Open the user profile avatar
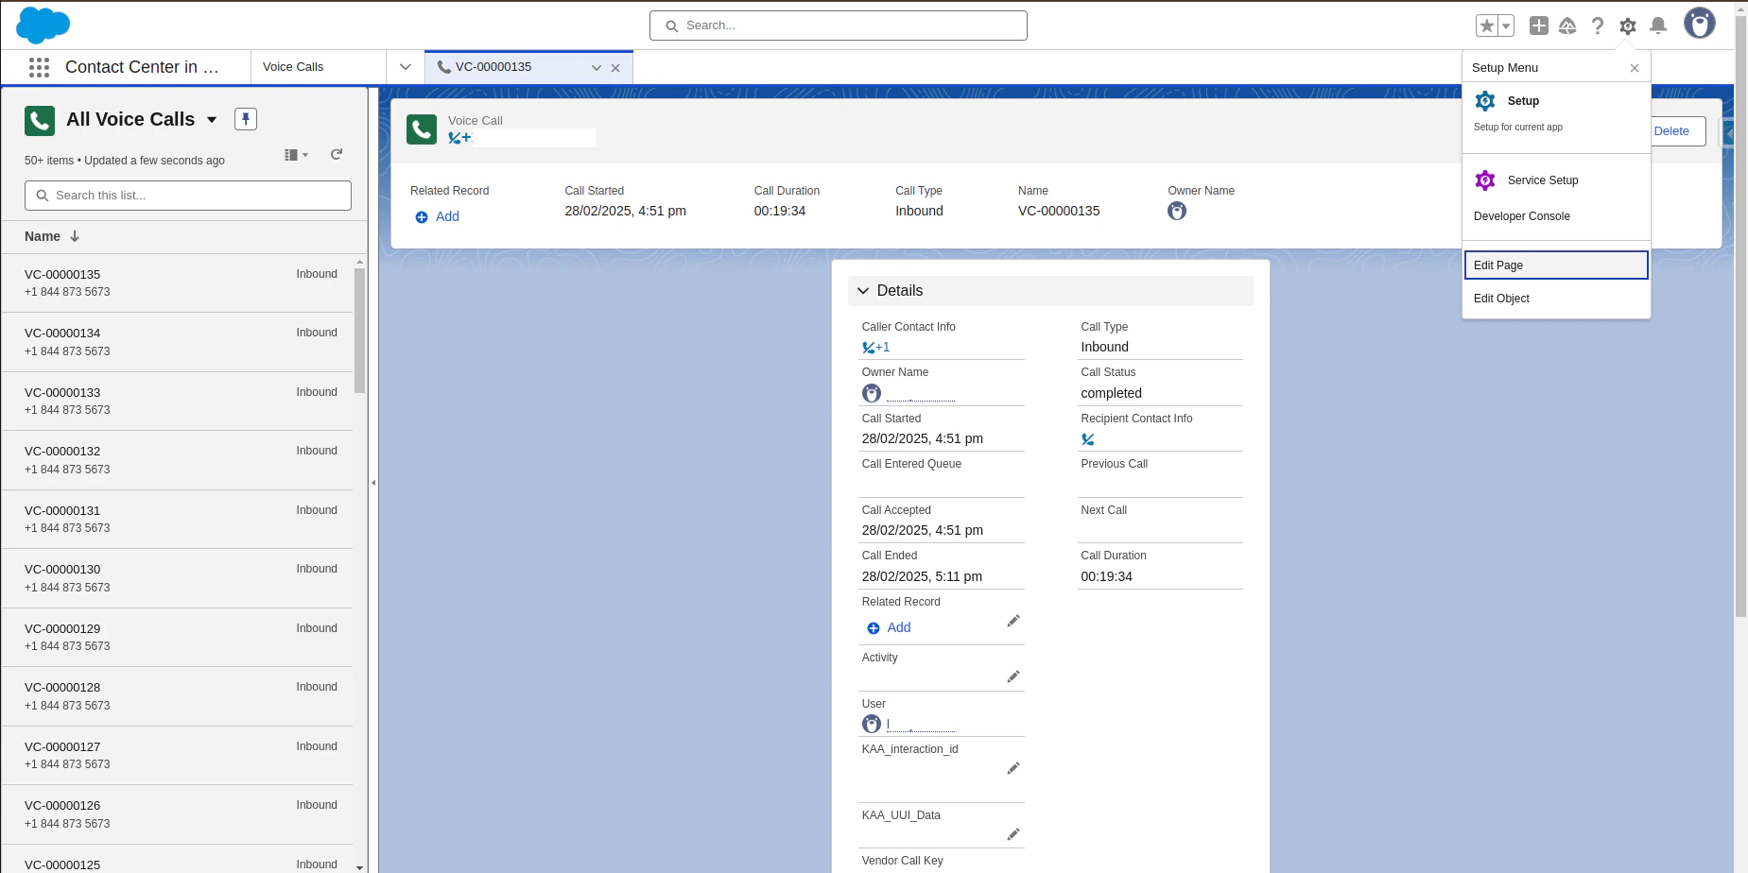 pos(1699,23)
